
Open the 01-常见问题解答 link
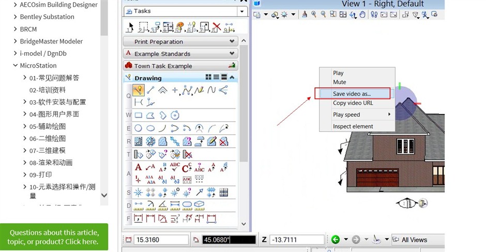54,77
